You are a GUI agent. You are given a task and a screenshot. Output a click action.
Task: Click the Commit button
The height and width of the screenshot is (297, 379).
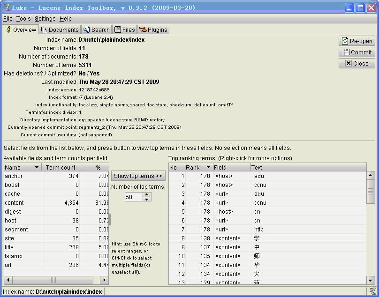point(357,52)
